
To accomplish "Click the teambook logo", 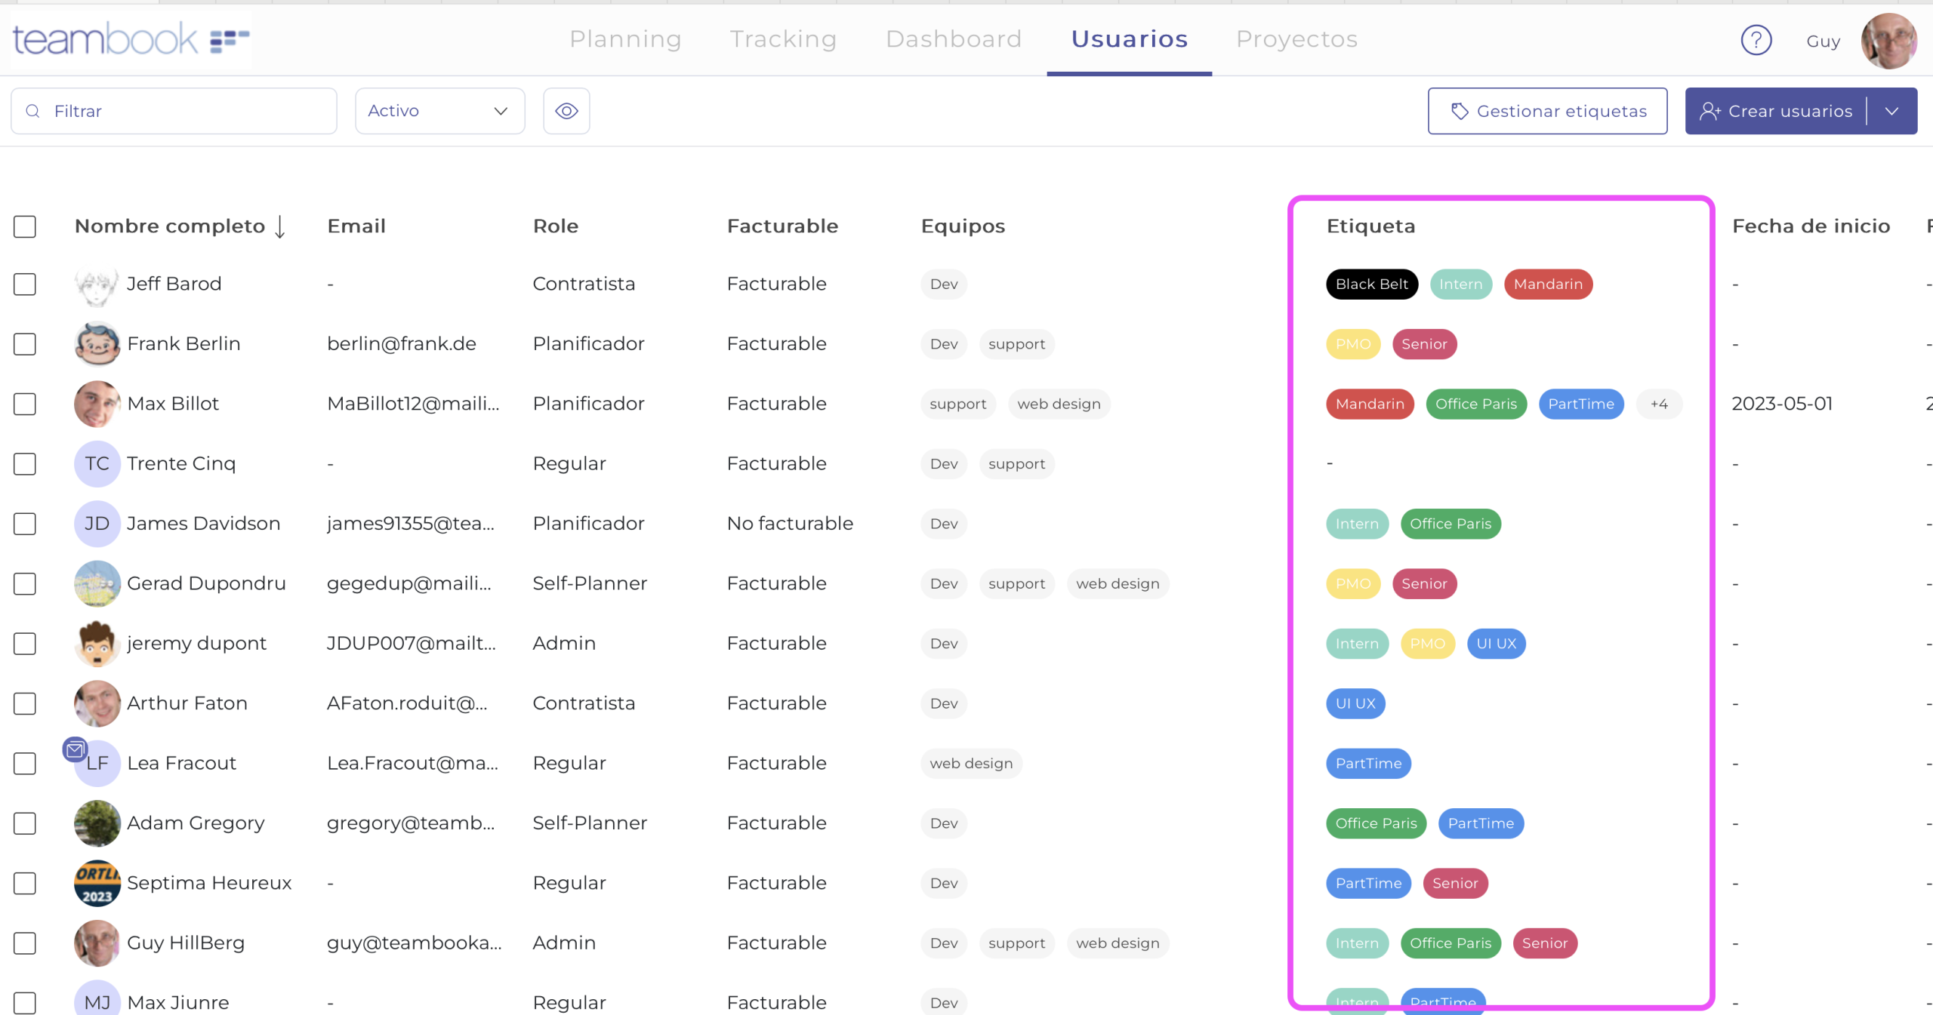I will click(x=130, y=39).
